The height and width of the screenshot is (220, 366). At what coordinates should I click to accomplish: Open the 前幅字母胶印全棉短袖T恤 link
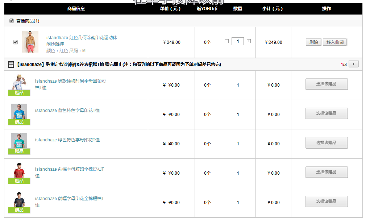69,173
